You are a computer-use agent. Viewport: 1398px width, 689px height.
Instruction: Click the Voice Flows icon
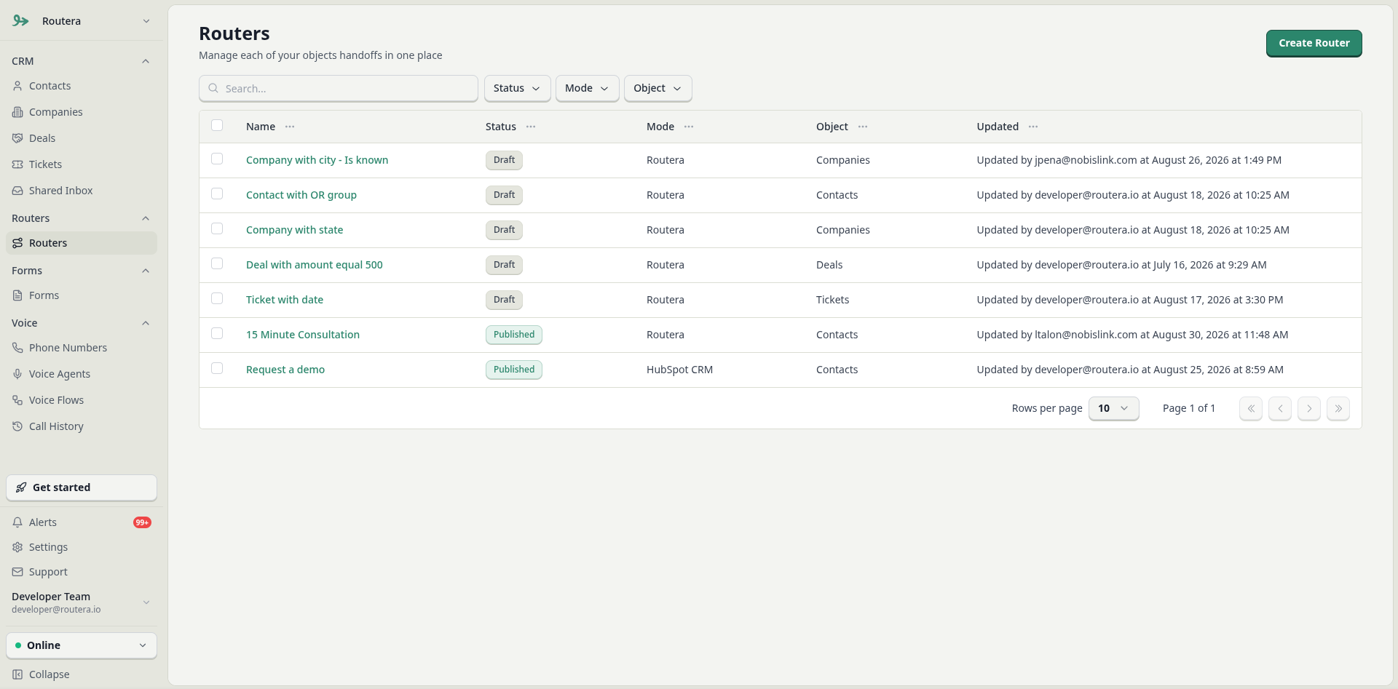[x=17, y=400]
